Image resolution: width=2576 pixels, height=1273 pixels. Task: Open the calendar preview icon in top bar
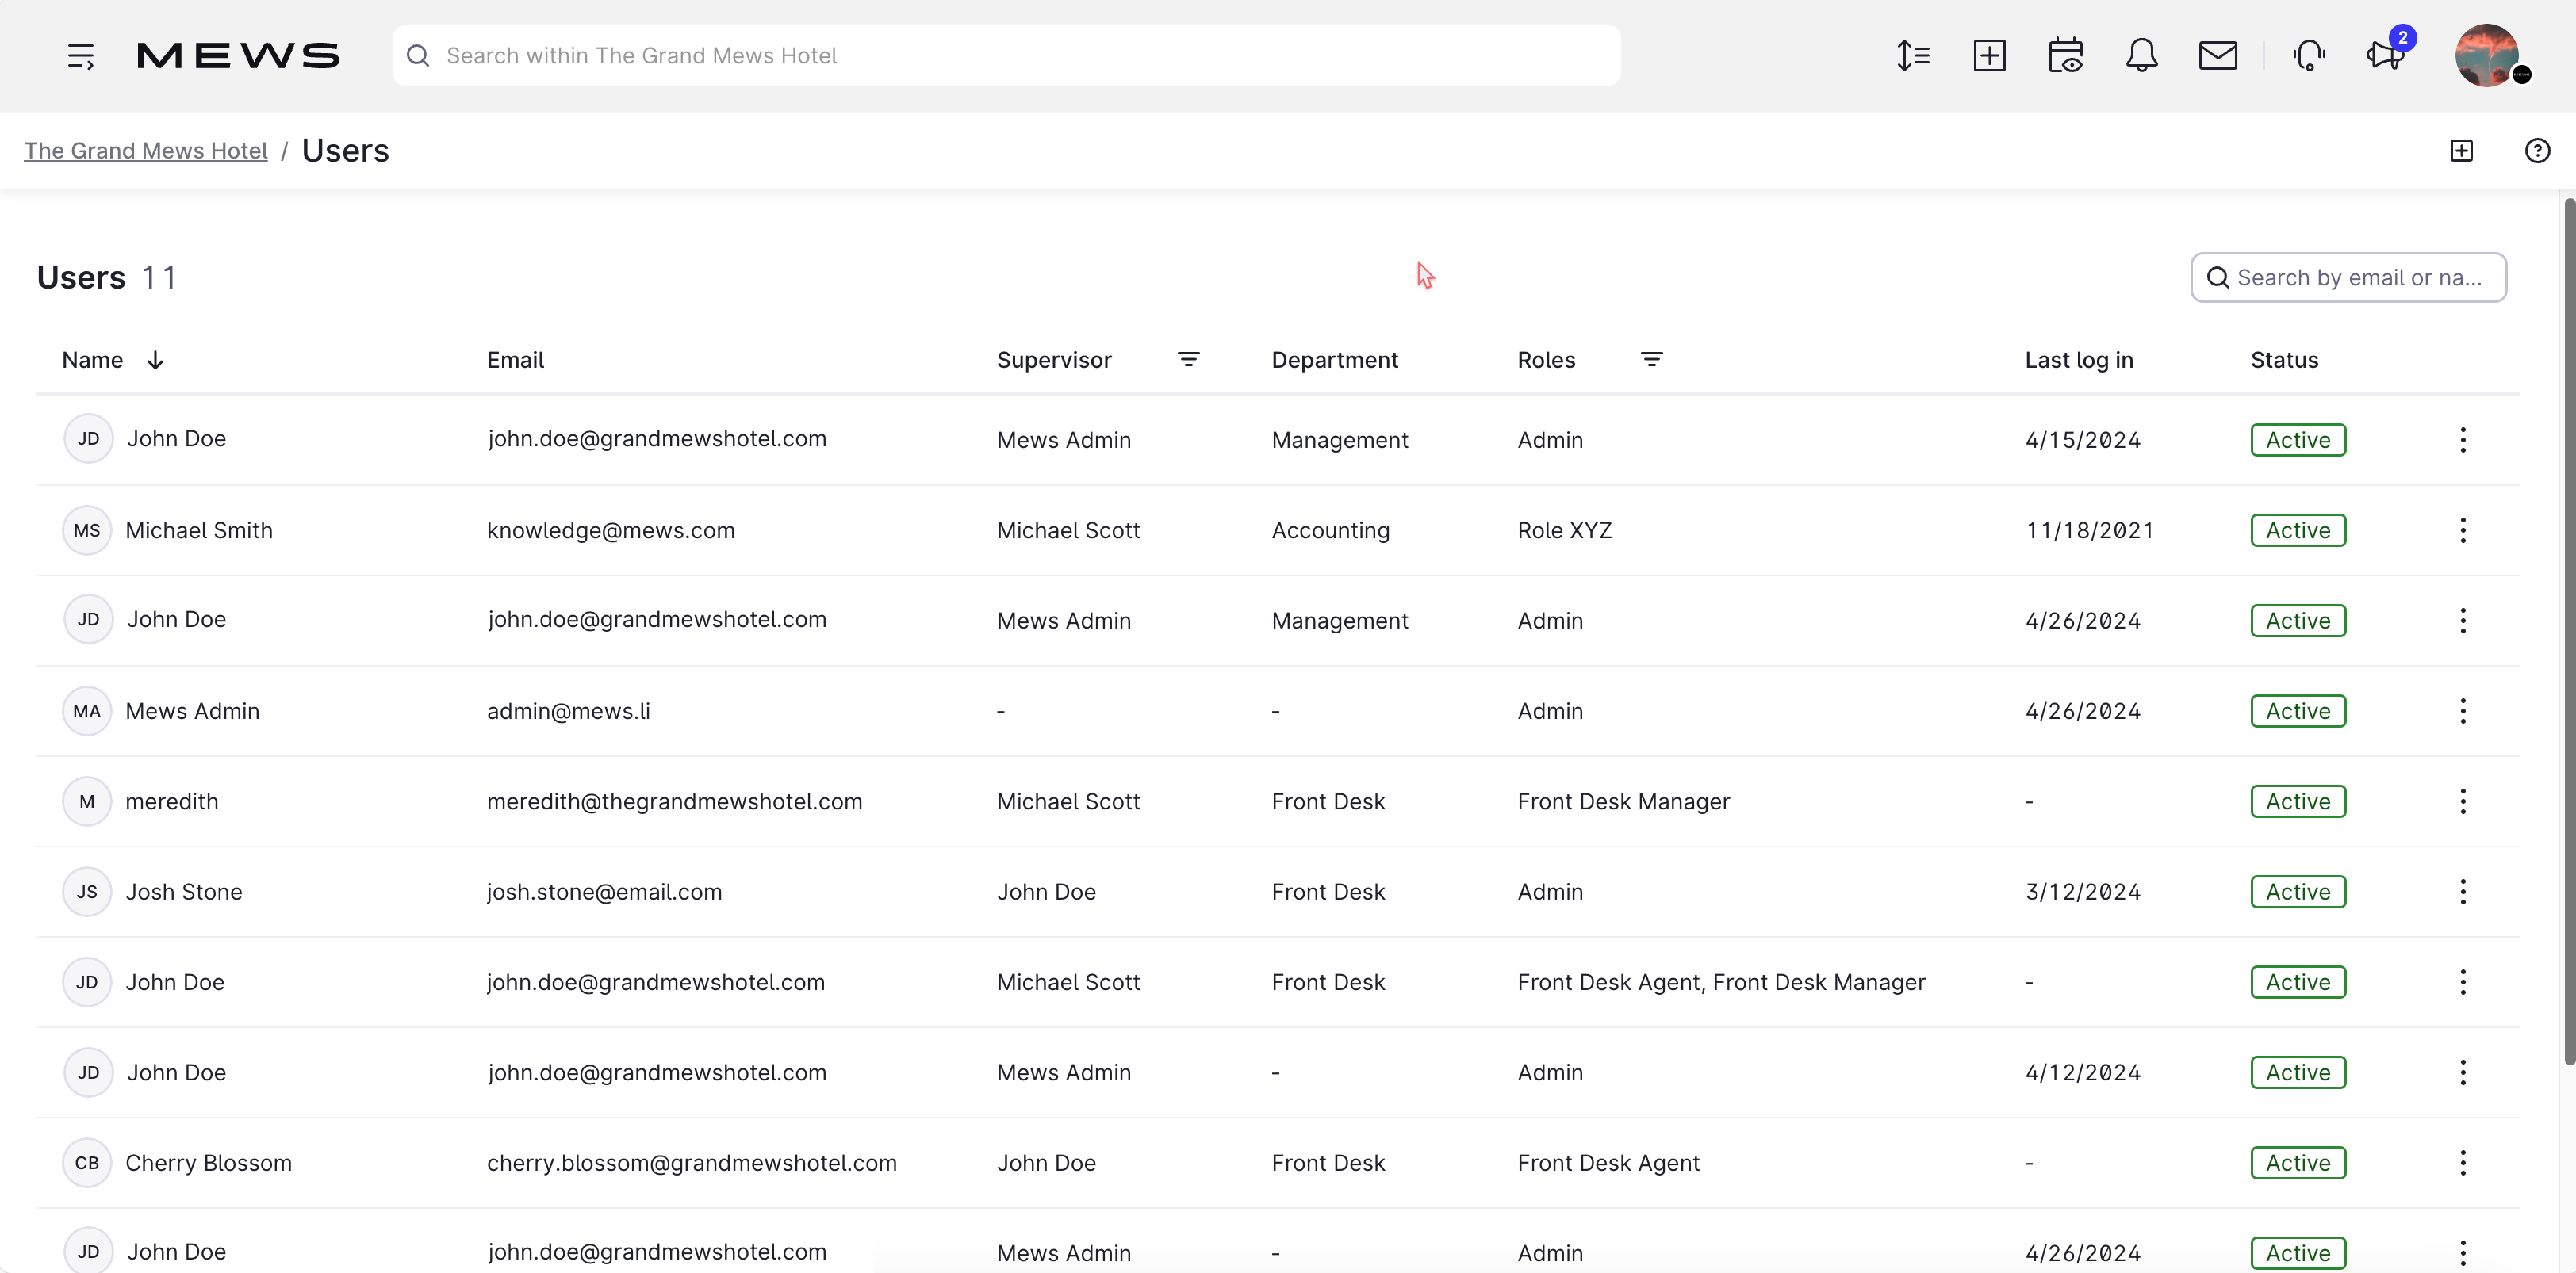tap(2066, 55)
